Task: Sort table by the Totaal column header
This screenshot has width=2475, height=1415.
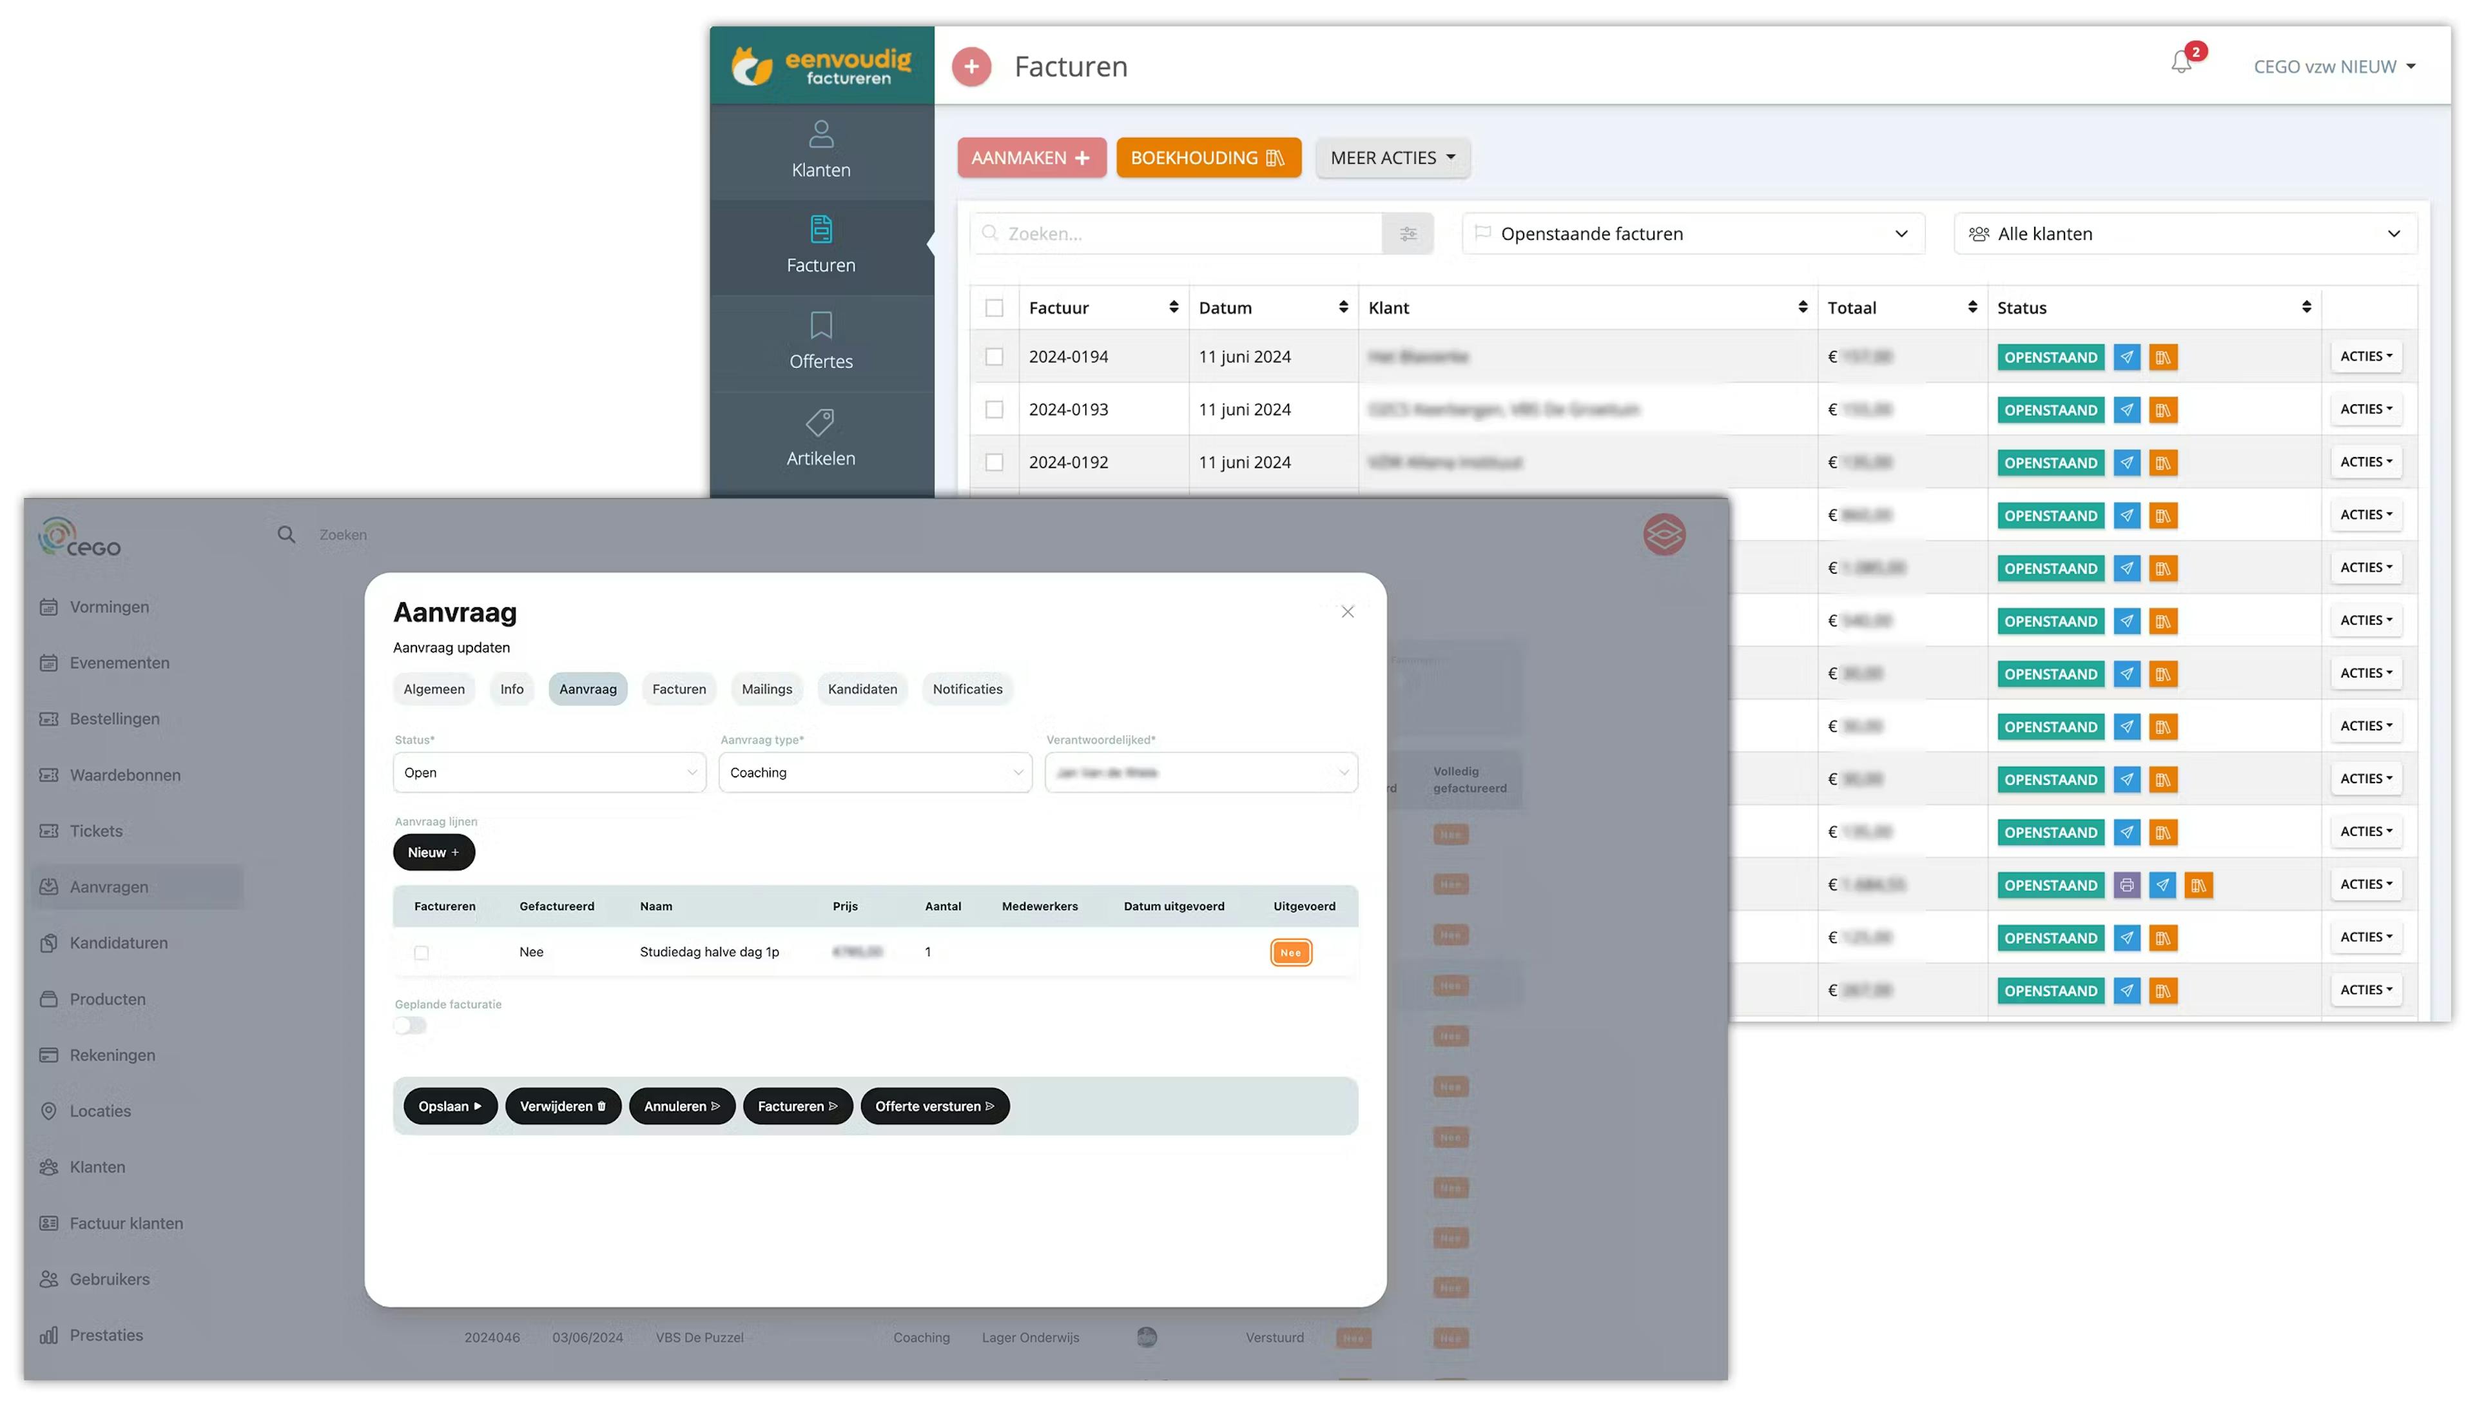Action: pyautogui.click(x=1901, y=308)
